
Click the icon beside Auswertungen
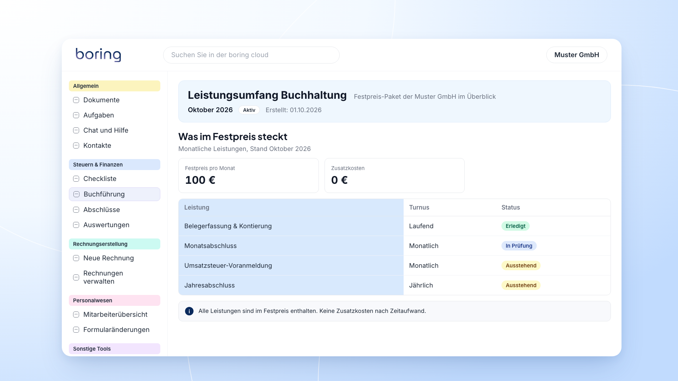click(x=76, y=225)
